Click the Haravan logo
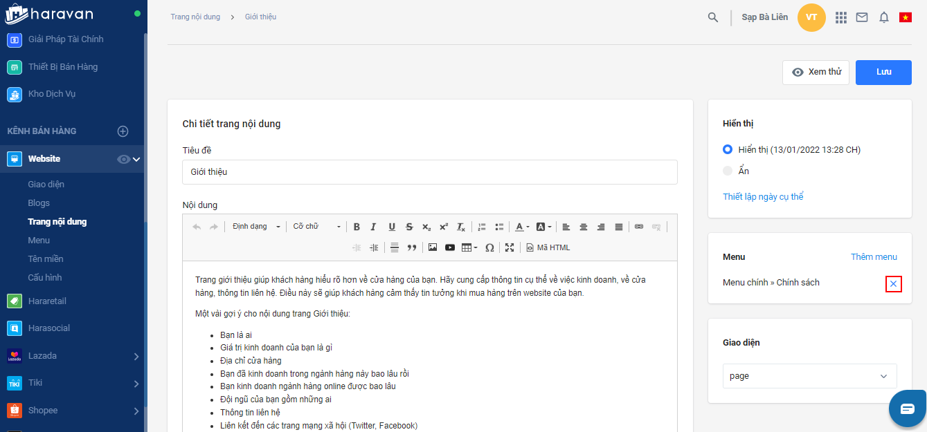 (x=49, y=14)
